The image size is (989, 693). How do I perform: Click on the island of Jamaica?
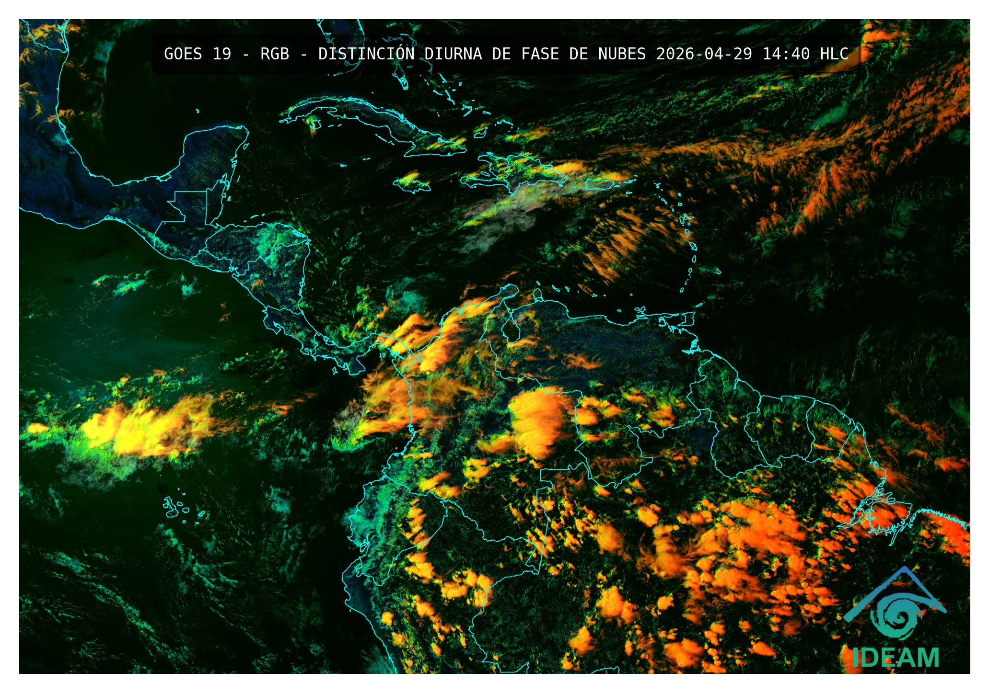[x=411, y=185]
